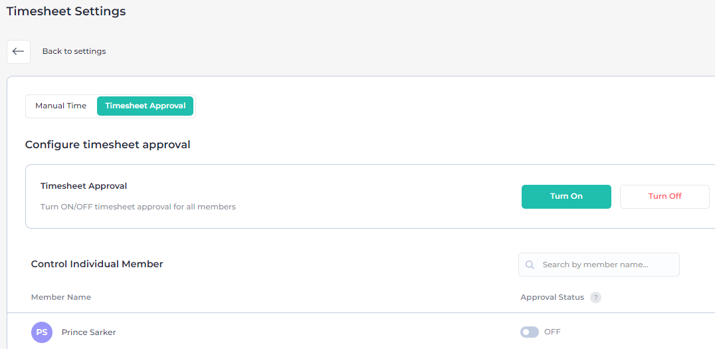This screenshot has width=715, height=349.
Task: Click the Turn ON/OFF for all members description
Action: tap(138, 207)
